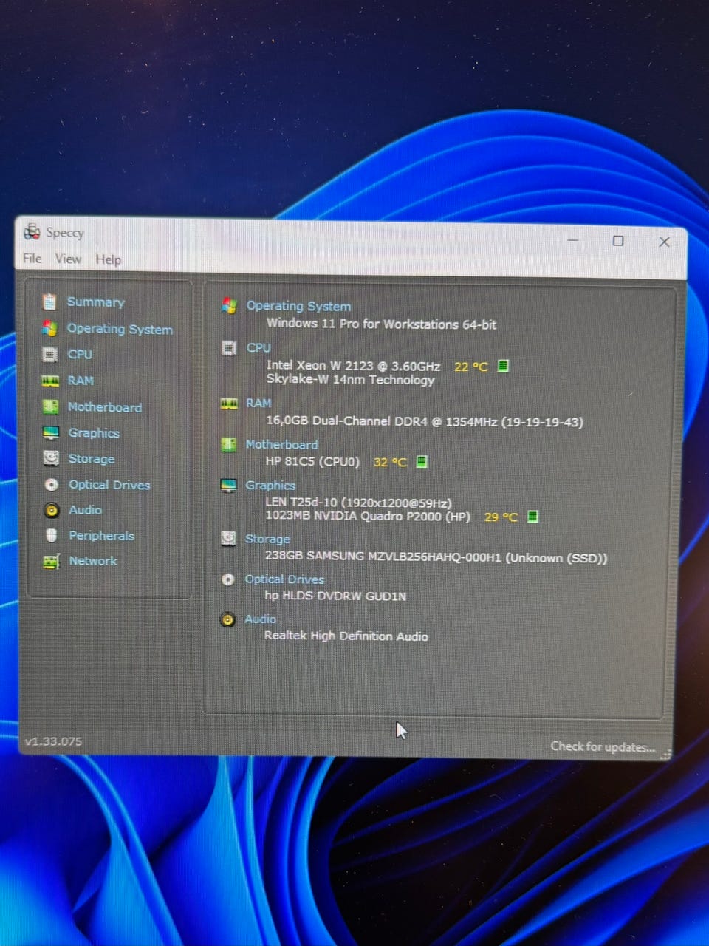Screen dimensions: 709x946
Task: Click the Windows flag icon beside Operating System heading
Action: [229, 305]
